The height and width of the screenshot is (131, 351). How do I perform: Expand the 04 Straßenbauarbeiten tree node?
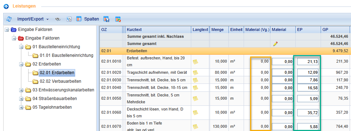tap(21, 99)
